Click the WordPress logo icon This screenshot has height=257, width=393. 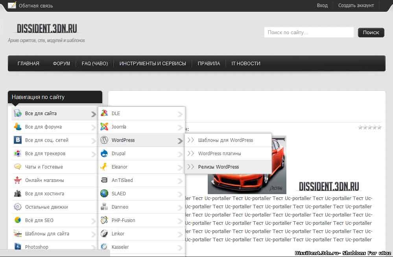pos(104,140)
